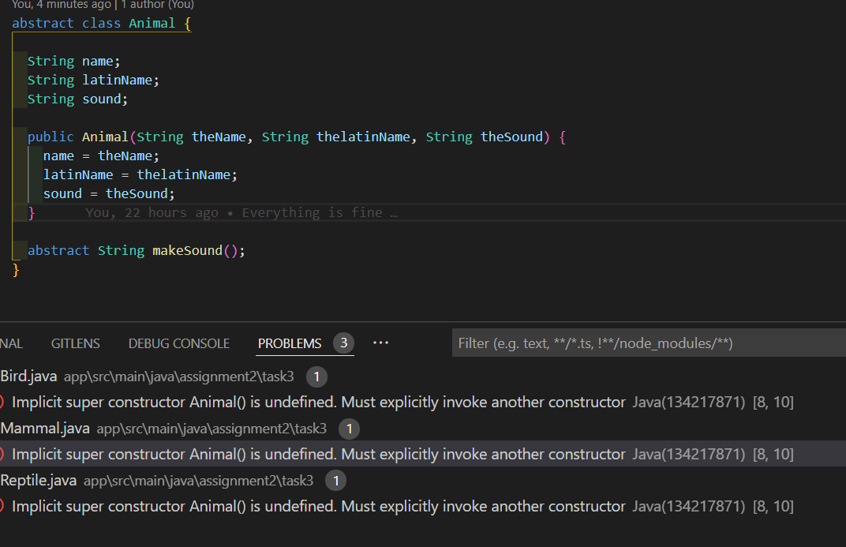
Task: Place cursor on 'String name;' field
Action: coord(74,62)
